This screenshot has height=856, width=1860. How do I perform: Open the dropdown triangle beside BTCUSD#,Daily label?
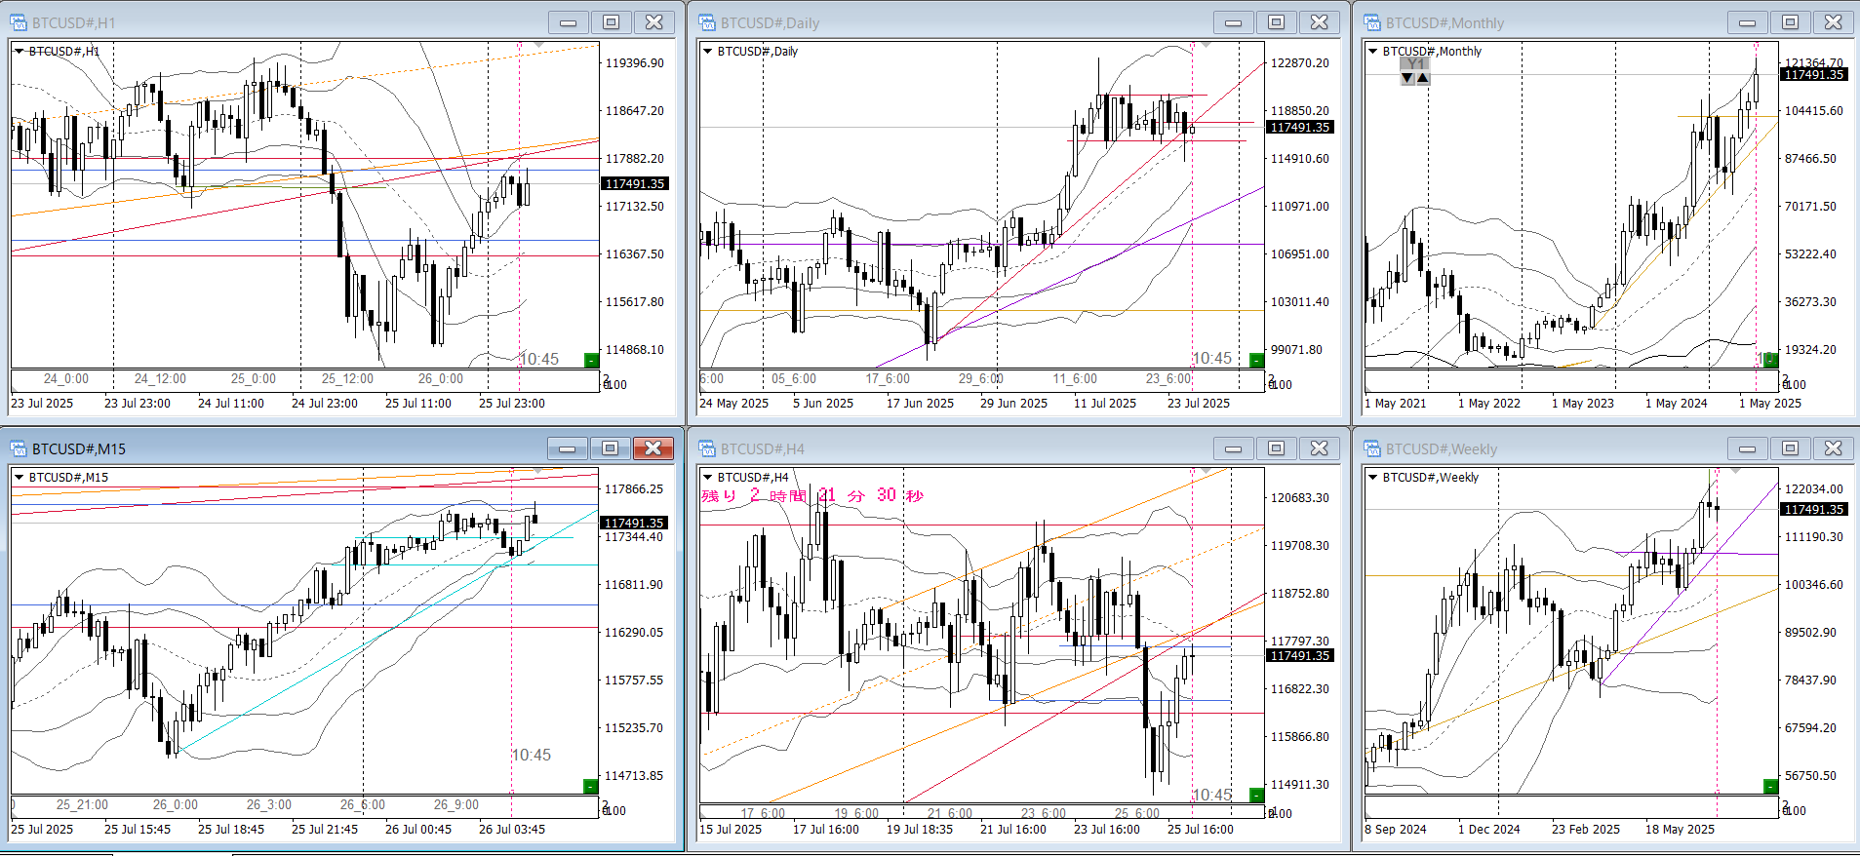coord(707,51)
